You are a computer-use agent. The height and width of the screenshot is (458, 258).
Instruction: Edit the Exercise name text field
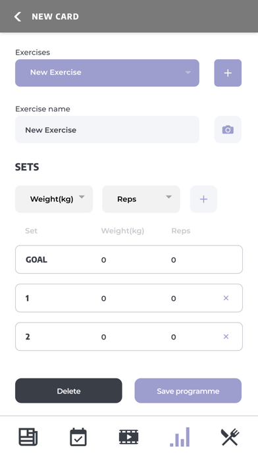pos(107,130)
